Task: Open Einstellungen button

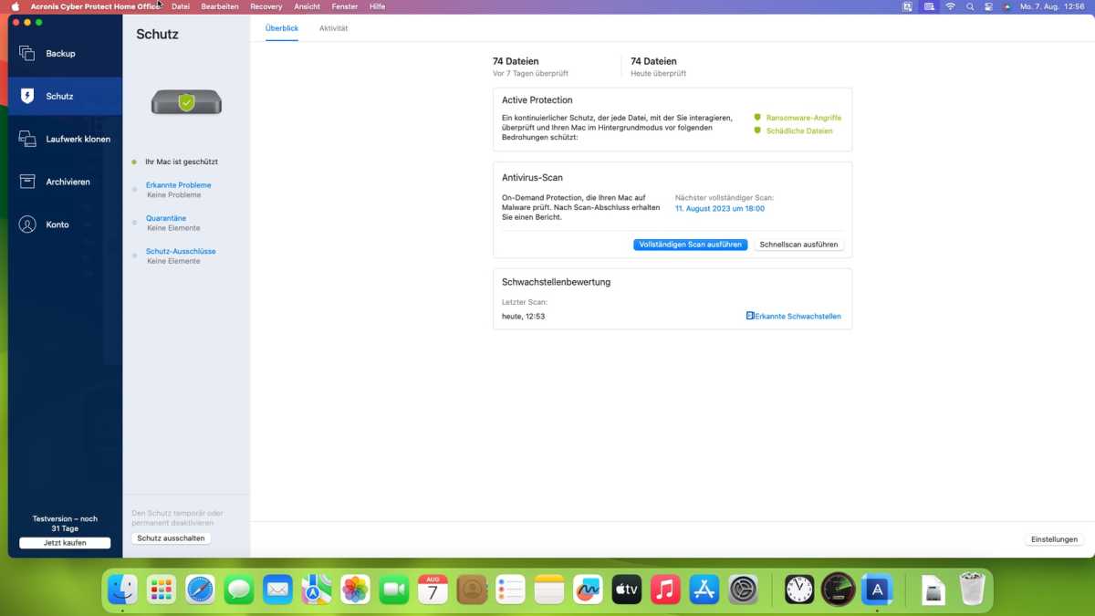Action: click(1054, 539)
